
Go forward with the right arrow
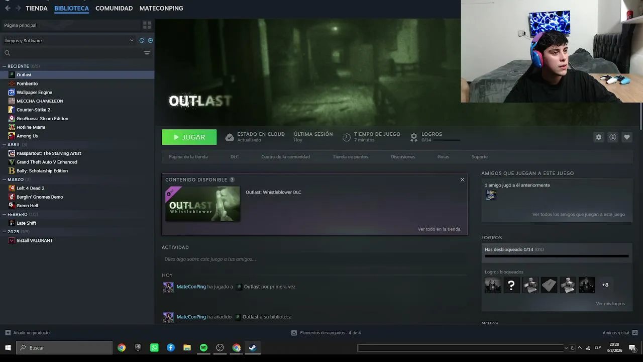coord(18,8)
